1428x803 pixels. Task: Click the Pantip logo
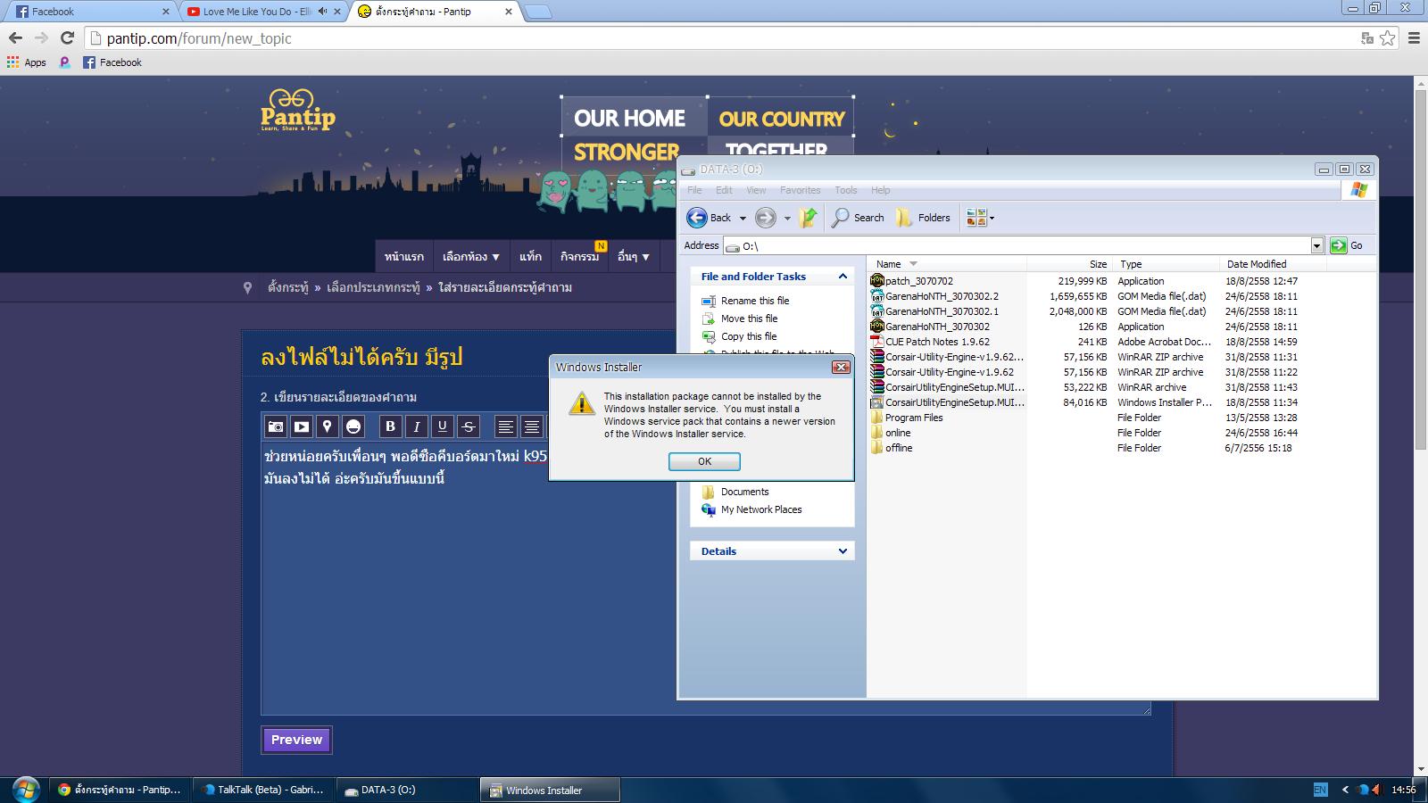pyautogui.click(x=298, y=111)
